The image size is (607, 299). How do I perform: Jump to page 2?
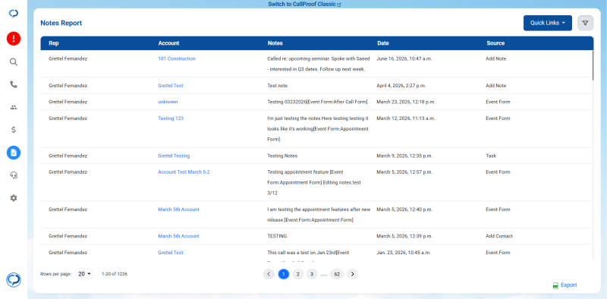[297, 274]
